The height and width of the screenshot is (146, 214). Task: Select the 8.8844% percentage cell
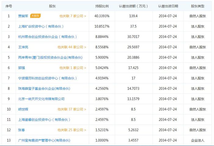(x=102, y=37)
